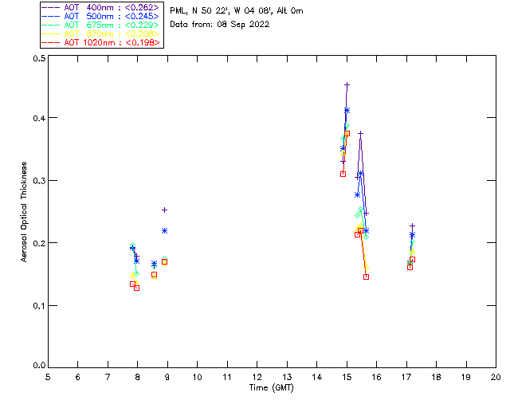Viewport: 510px width, 408px height.
Task: Click hour 16 on the time axis
Action: click(377, 377)
